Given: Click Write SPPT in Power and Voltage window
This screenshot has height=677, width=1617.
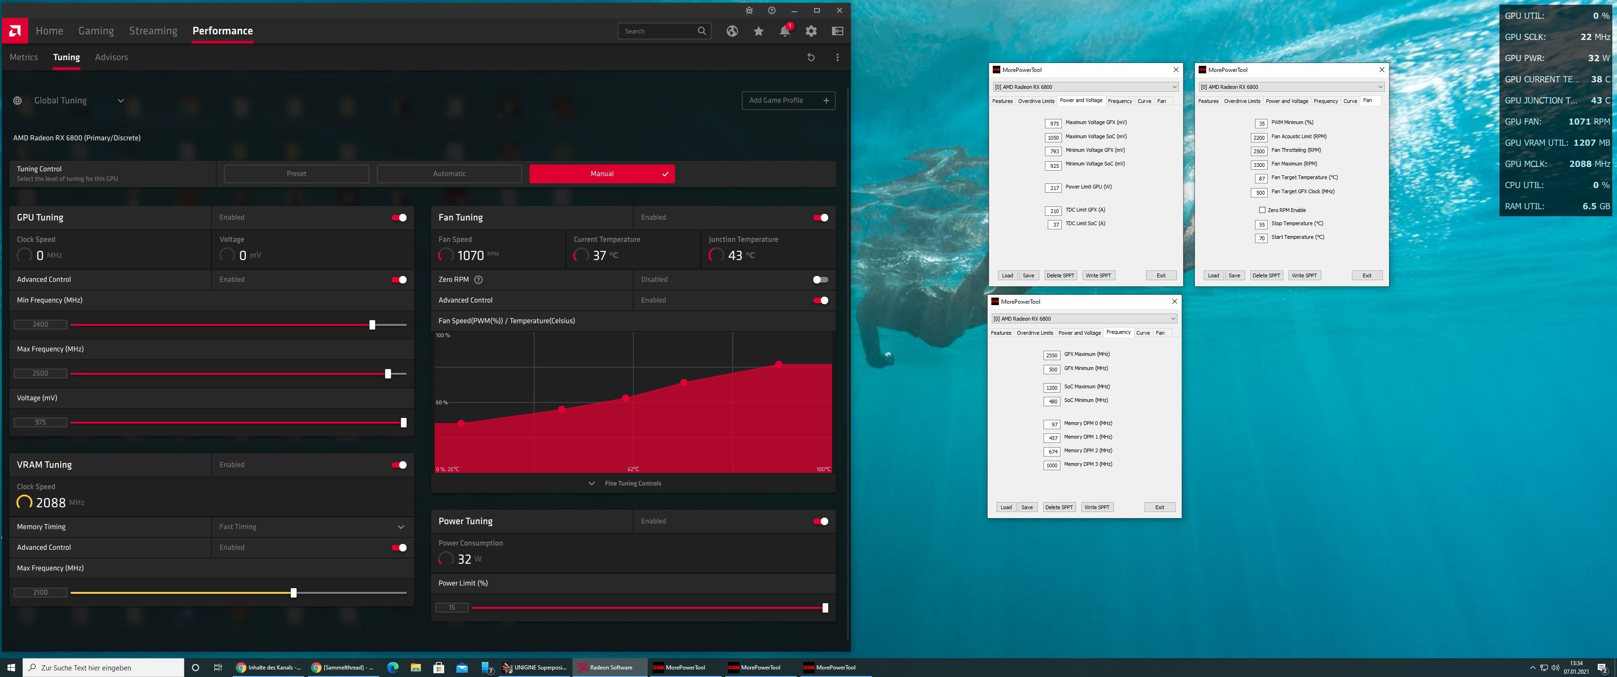Looking at the screenshot, I should 1099,276.
